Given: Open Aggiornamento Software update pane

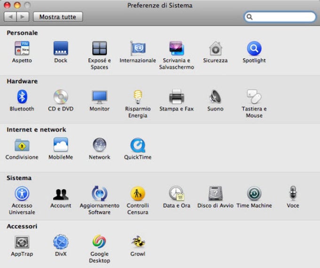Looking at the screenshot, I should [x=99, y=193].
